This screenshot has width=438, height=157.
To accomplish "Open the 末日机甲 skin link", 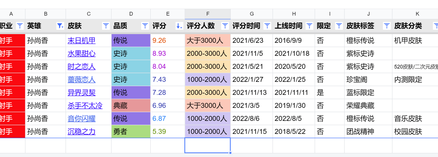I will pos(81,40).
